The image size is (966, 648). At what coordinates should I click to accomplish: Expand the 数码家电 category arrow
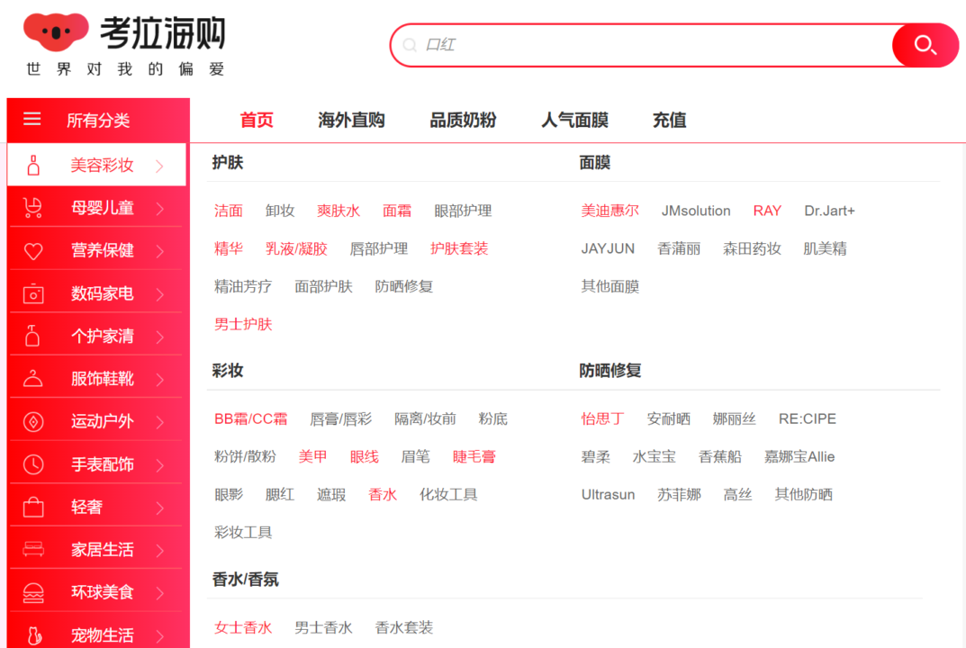(160, 294)
